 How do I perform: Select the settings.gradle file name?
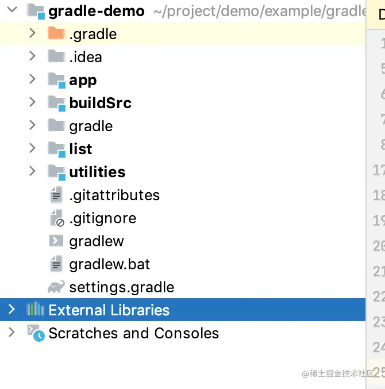point(121,287)
